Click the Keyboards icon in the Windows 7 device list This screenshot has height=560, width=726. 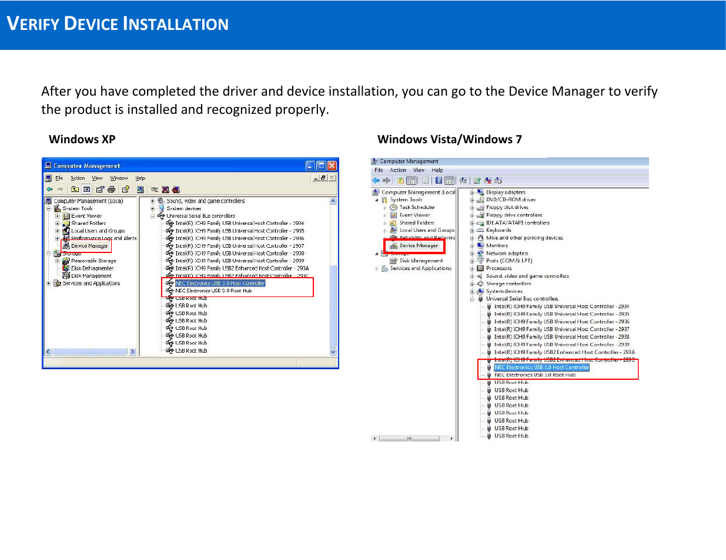point(480,230)
